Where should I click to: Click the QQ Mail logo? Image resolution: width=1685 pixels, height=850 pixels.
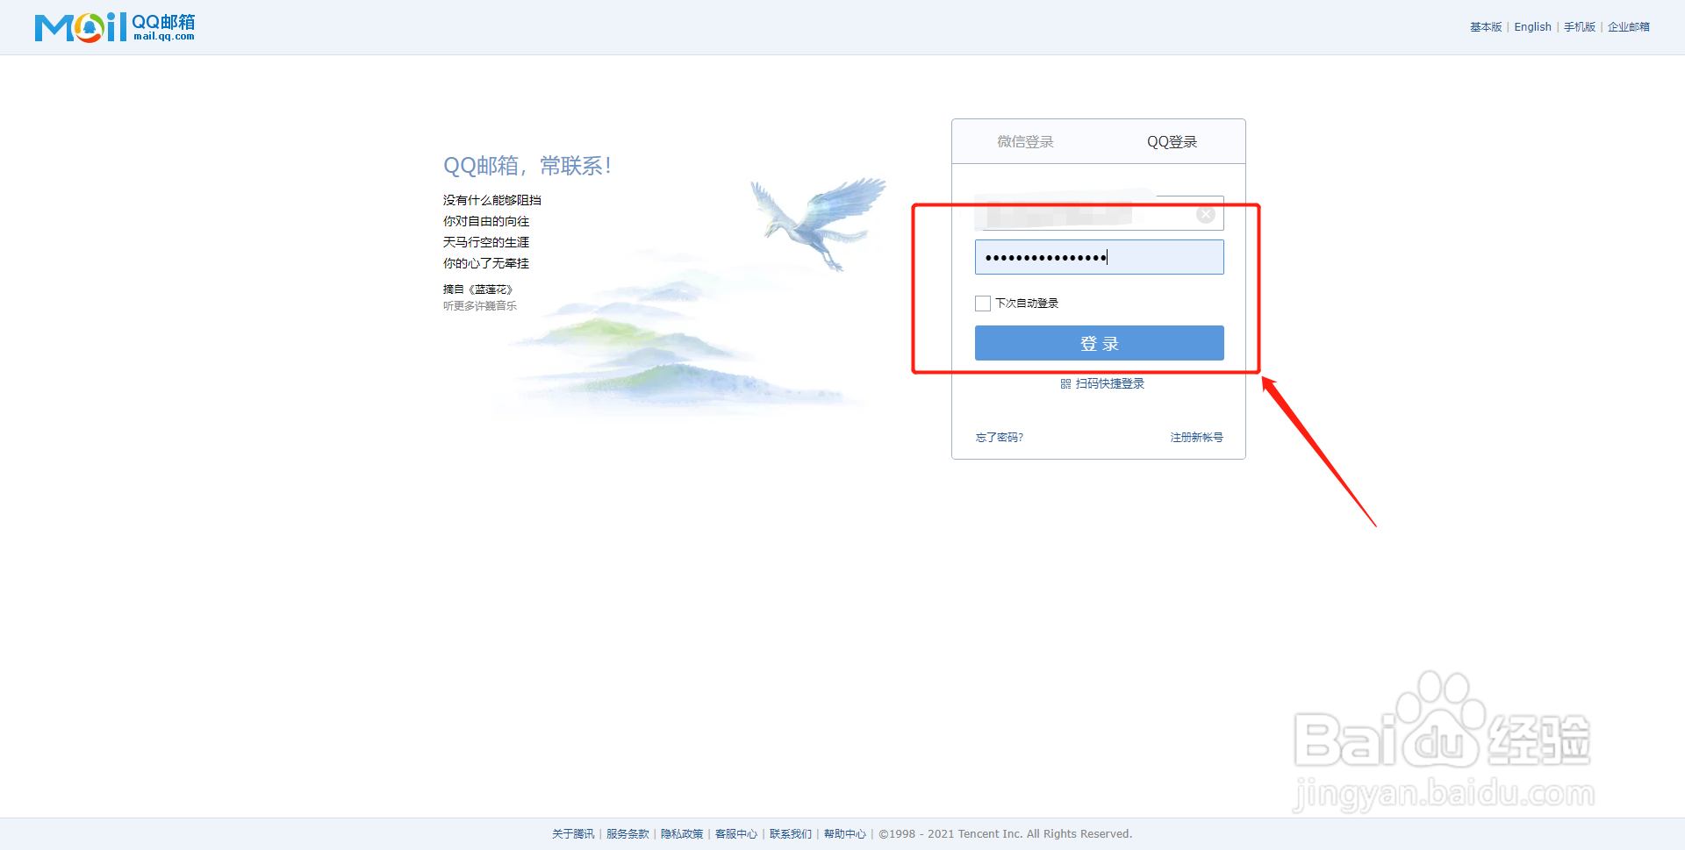(115, 27)
